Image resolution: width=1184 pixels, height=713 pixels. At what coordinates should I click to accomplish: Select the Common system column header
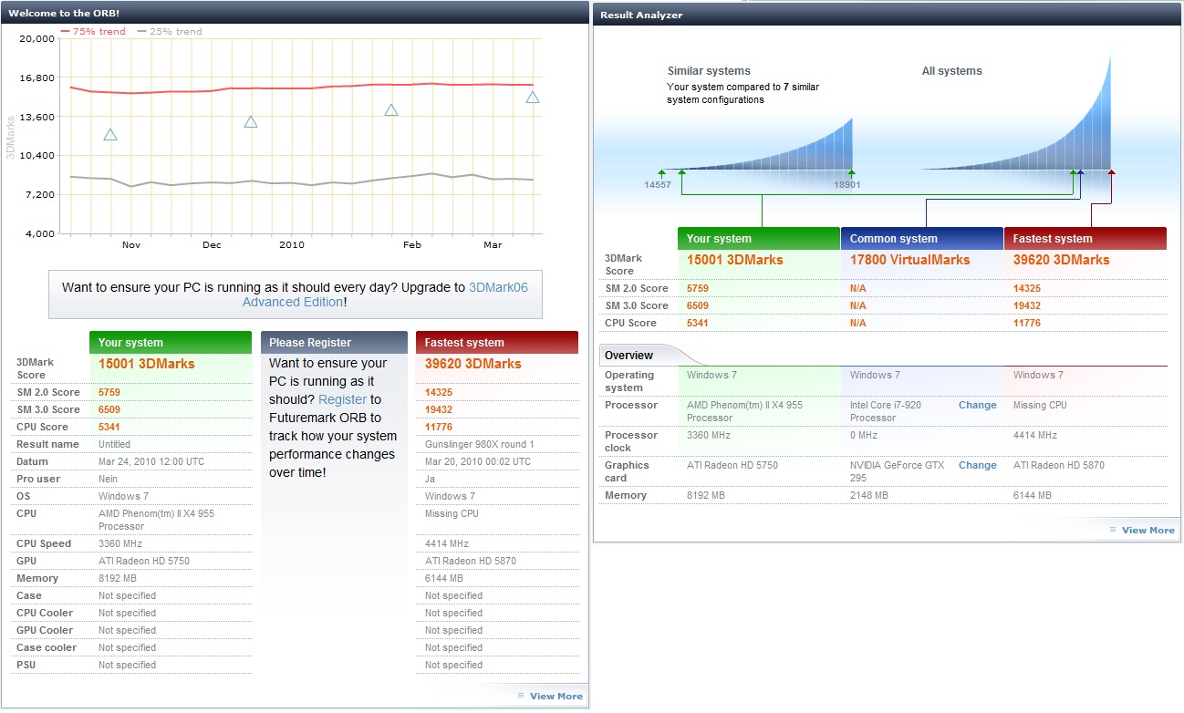coord(922,238)
